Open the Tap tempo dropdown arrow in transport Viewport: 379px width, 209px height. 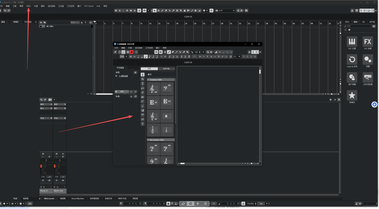pyautogui.click(x=266, y=204)
